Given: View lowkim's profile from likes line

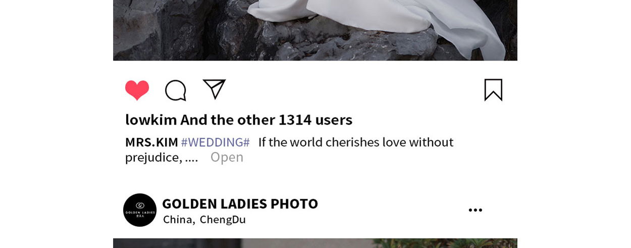Looking at the screenshot, I should 151,119.
